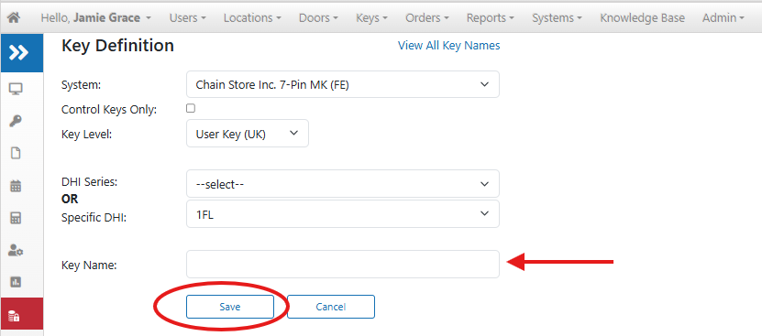762x336 pixels.
Task: Select the user settings gear icon
Action: pos(16,251)
